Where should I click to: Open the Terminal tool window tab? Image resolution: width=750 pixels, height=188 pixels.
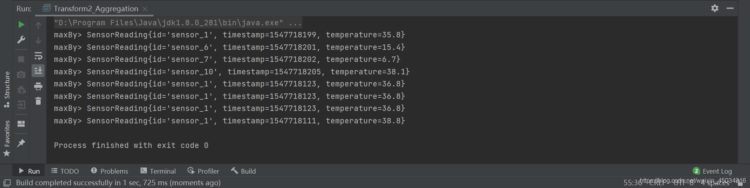[158, 171]
